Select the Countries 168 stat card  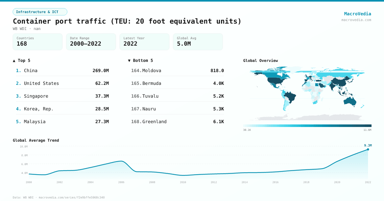coord(37,42)
